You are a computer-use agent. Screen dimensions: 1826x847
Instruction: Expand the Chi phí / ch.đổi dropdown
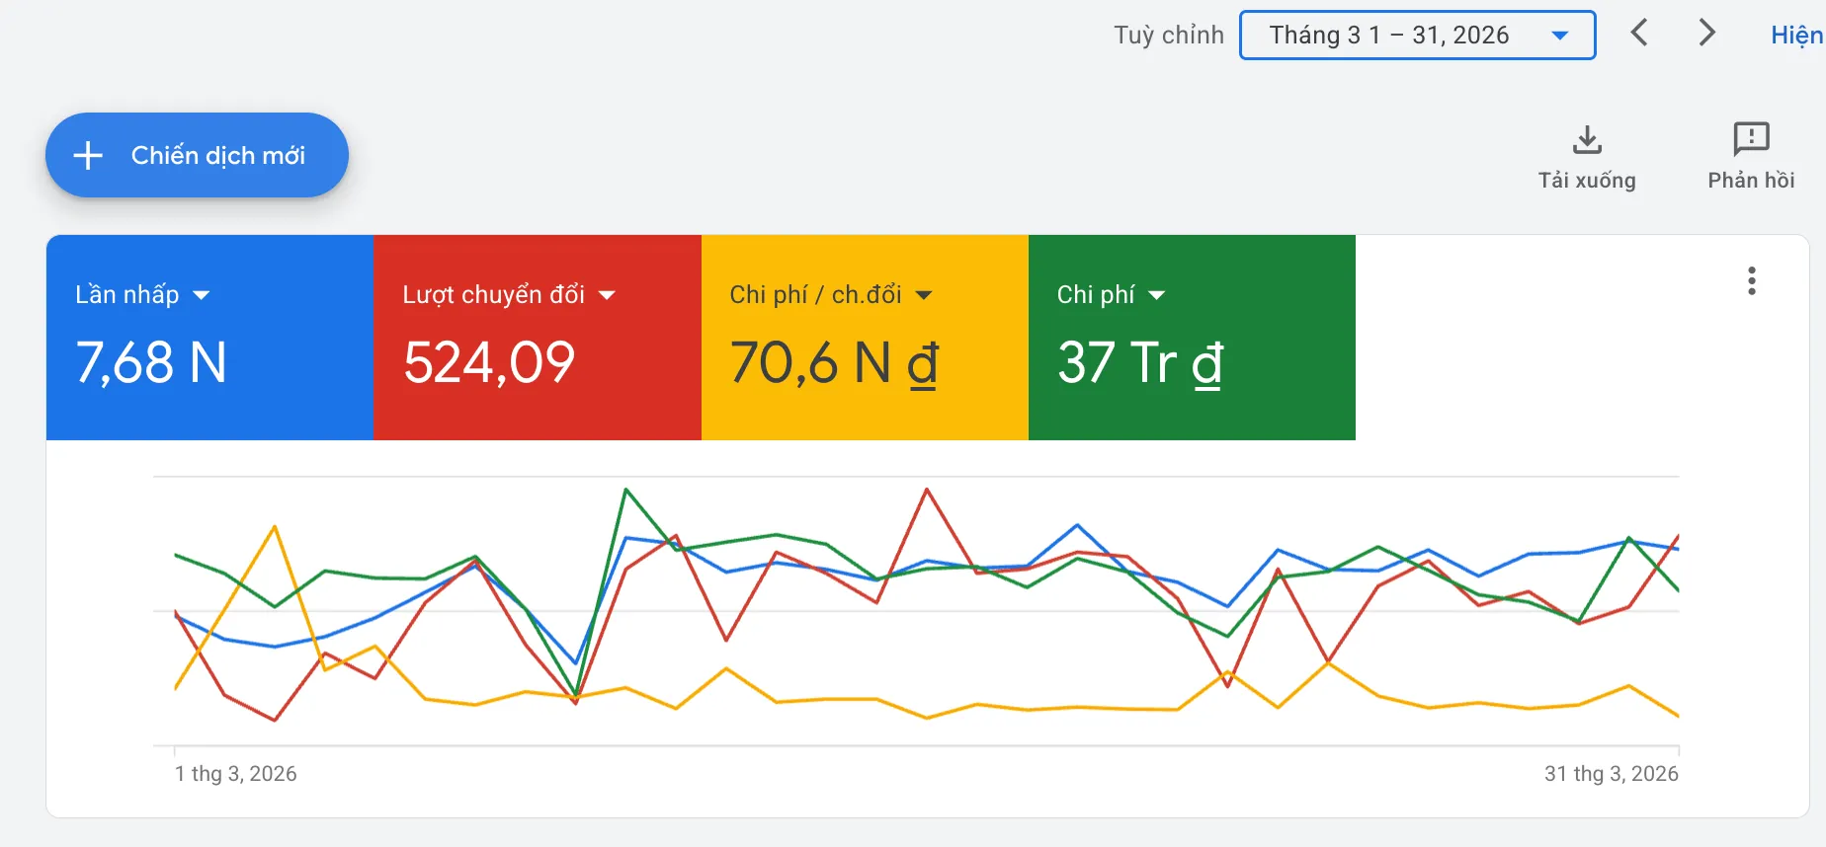pos(924,295)
